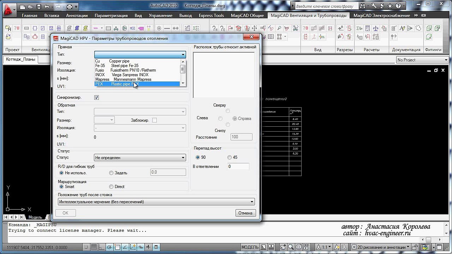
Task: Open the annotation scale 1:1 dropdown
Action: (324, 247)
